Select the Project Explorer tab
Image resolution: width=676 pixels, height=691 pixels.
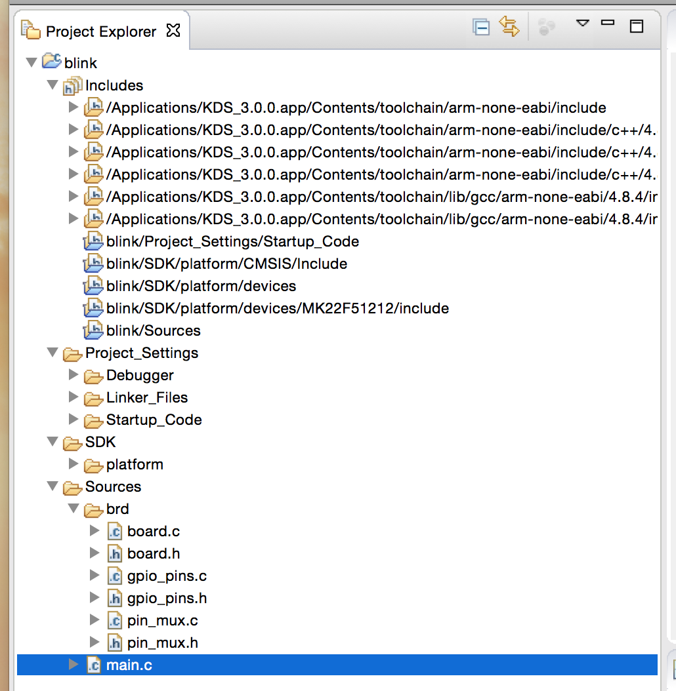coord(100,31)
